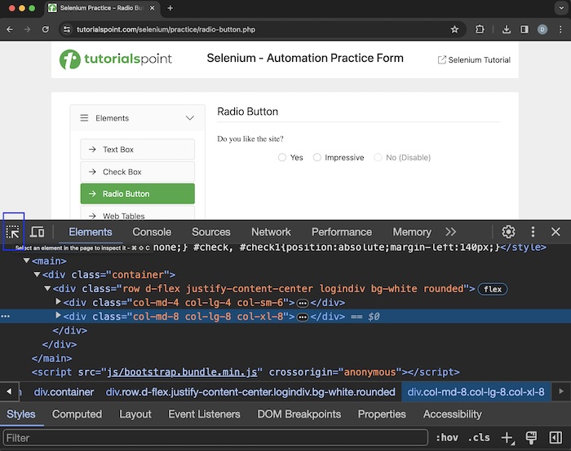Activate the inspect element picker tool
Image resolution: width=571 pixels, height=451 pixels.
tap(13, 232)
